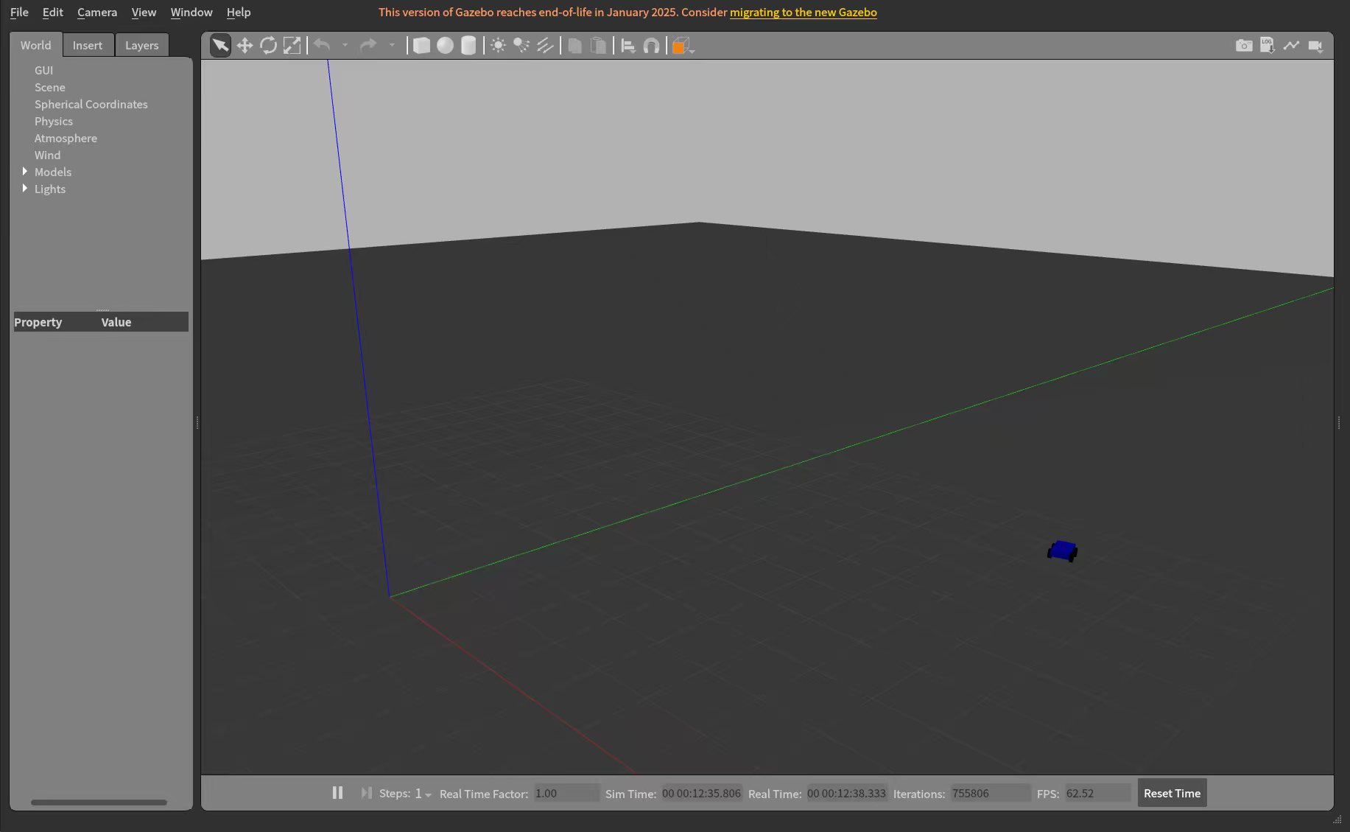1350x832 pixels.
Task: Open the data logging tool
Action: point(1267,46)
